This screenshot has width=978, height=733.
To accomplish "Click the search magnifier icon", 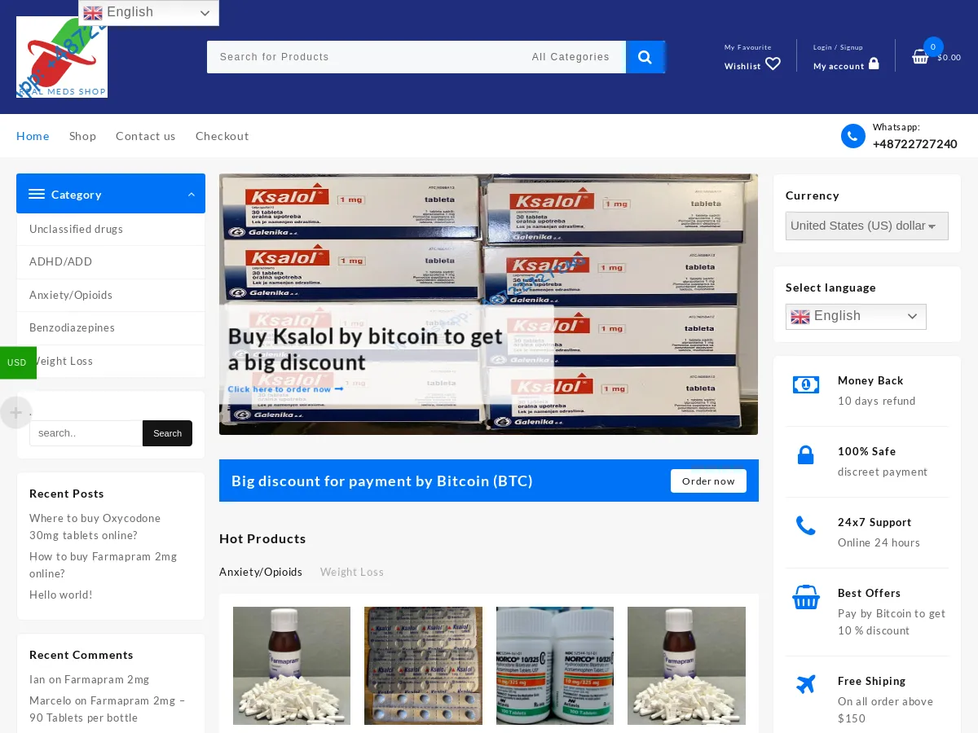I will click(645, 57).
